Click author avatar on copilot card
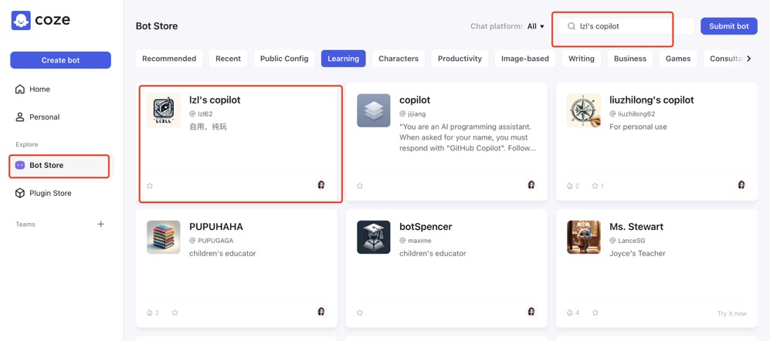 click(x=531, y=185)
